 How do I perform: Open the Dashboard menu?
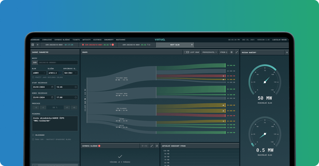coord(35,40)
